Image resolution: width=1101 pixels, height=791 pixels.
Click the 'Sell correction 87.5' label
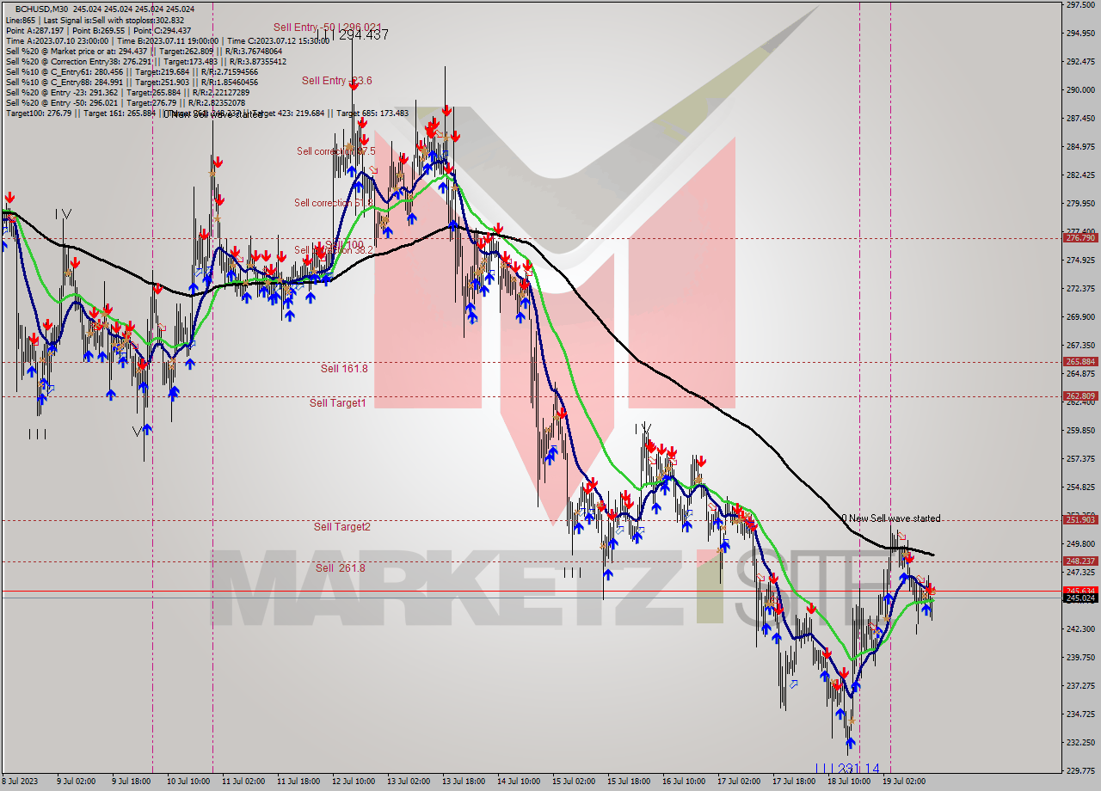click(336, 151)
